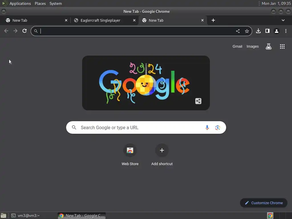Image resolution: width=292 pixels, height=219 pixels.
Task: Reload the current page
Action: click(x=25, y=31)
